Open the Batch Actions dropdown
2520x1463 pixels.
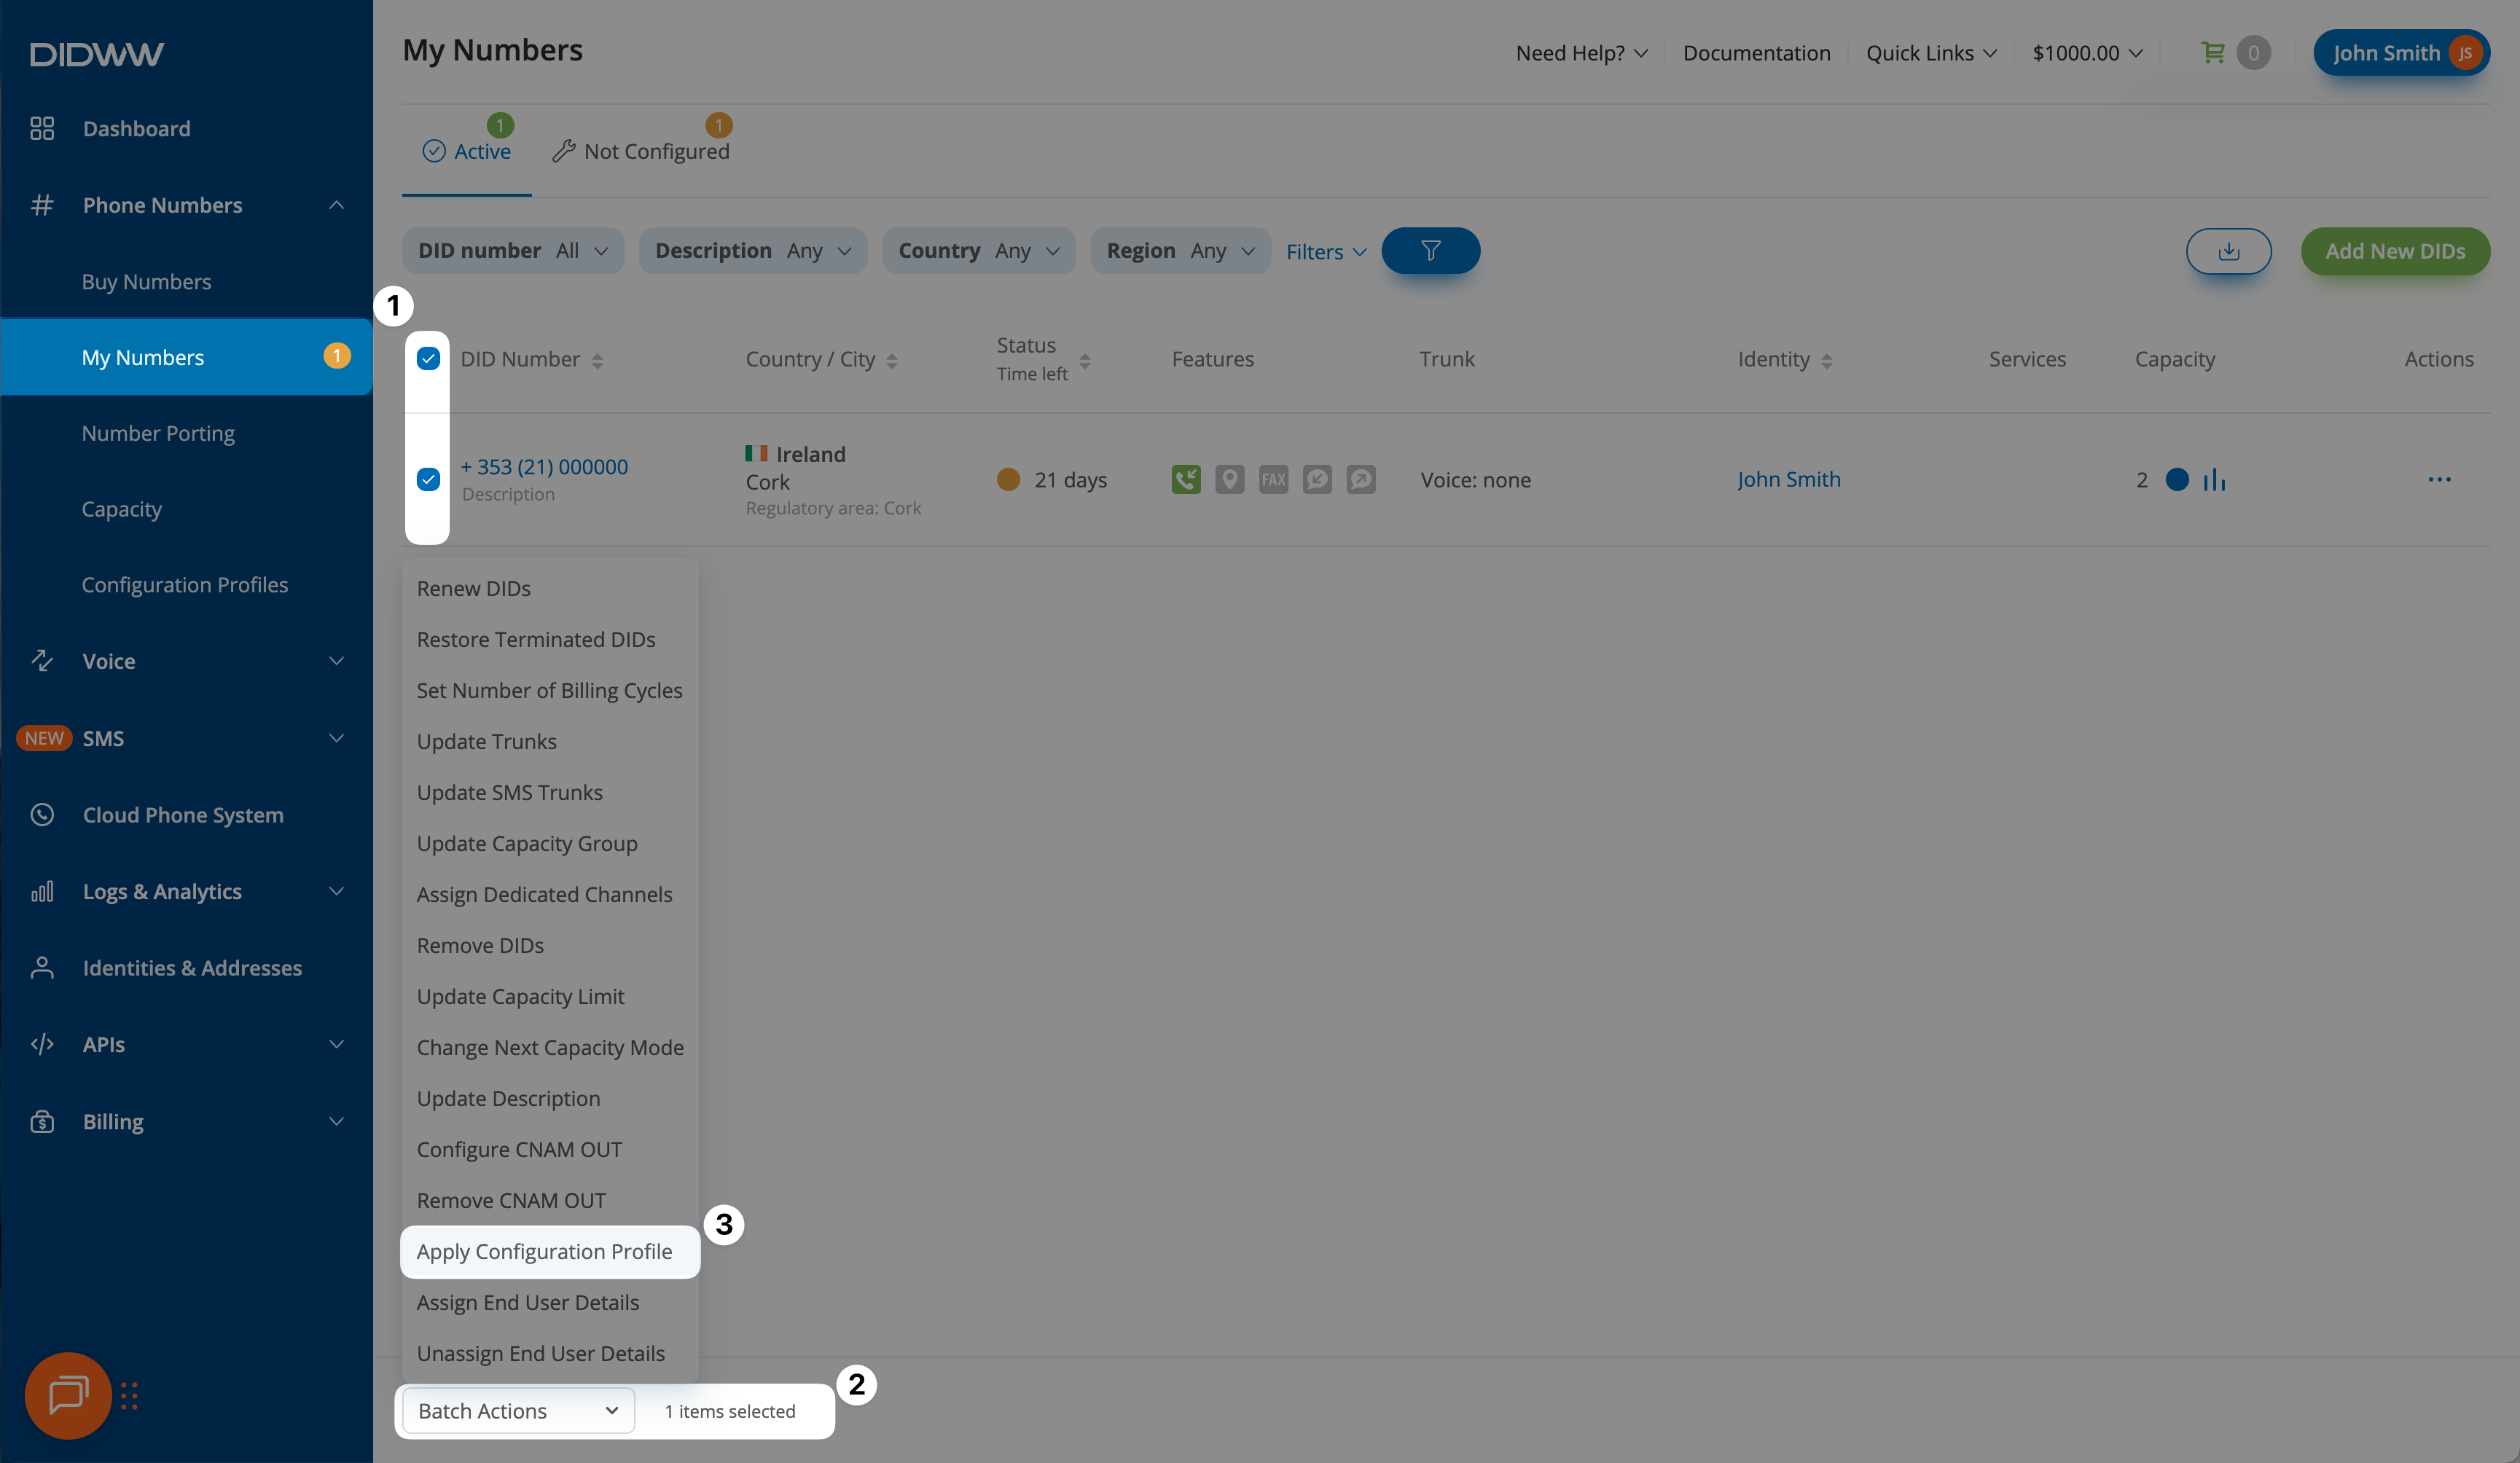[x=518, y=1410]
